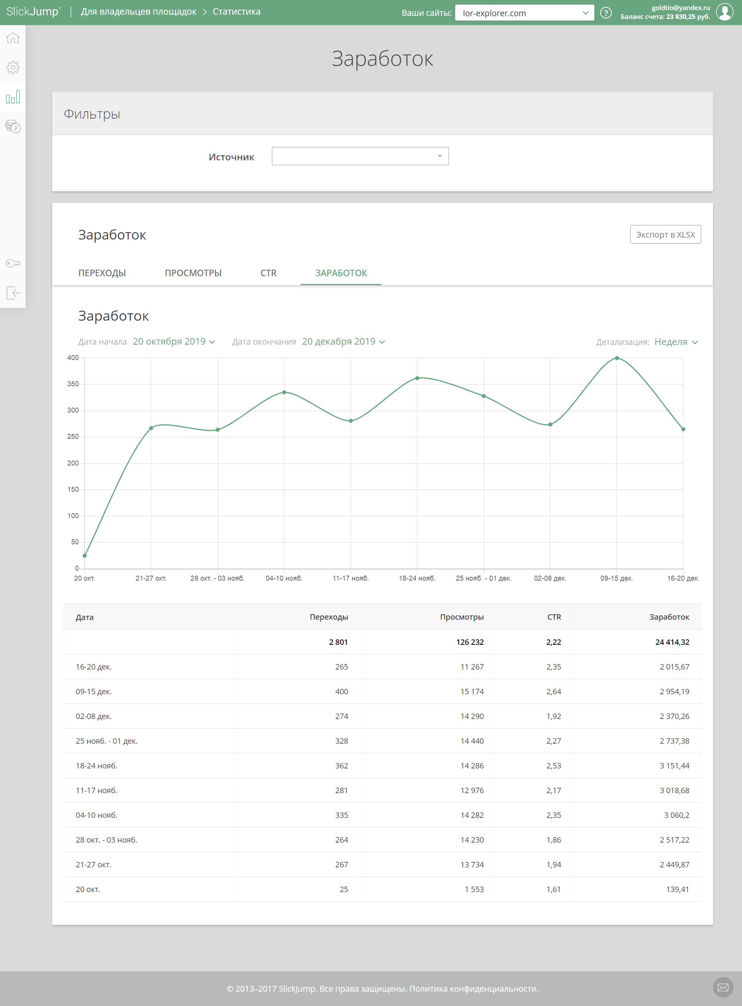Screen dimensions: 742x1006
Task: Open the Источник source dropdown
Action: 360,156
